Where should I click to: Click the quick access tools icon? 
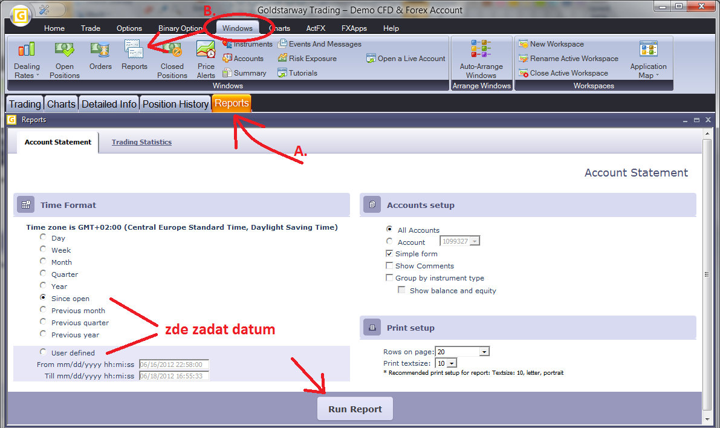click(x=45, y=10)
